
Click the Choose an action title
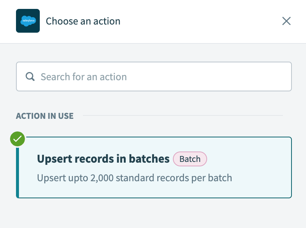(83, 21)
